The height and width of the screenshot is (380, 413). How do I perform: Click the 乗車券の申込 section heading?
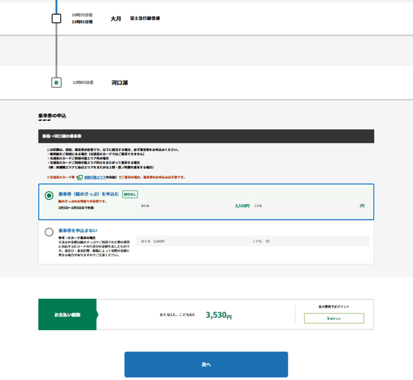pyautogui.click(x=52, y=115)
